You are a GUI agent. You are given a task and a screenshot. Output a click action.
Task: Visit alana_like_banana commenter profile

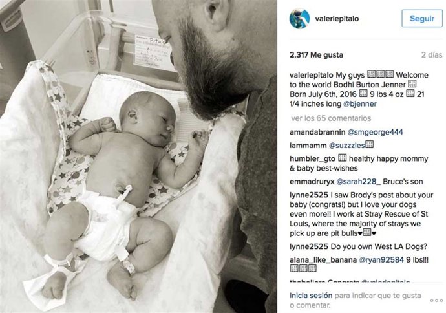[323, 260]
